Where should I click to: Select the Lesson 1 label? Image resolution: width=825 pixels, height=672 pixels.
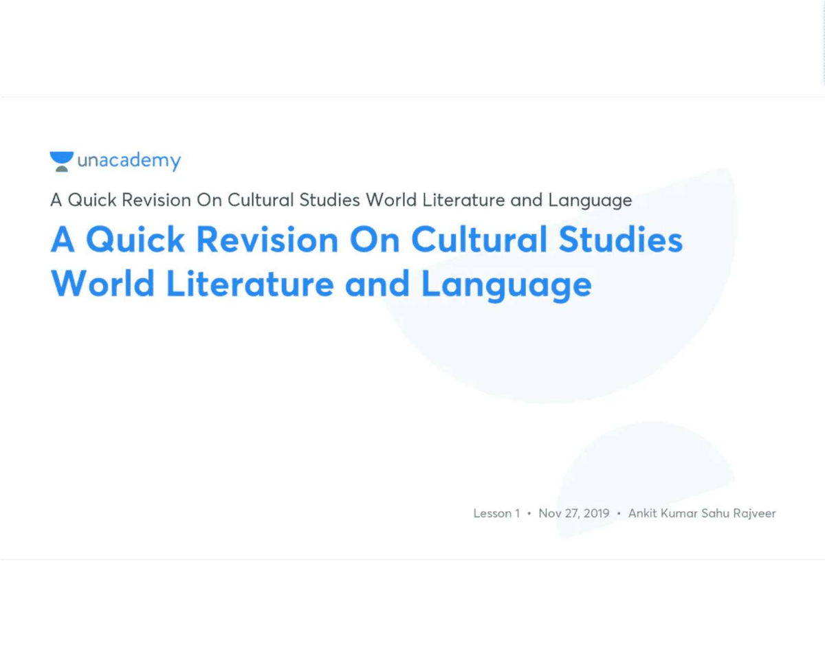point(496,513)
